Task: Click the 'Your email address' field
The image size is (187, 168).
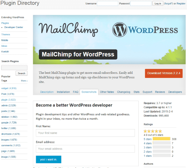Action: point(85,149)
